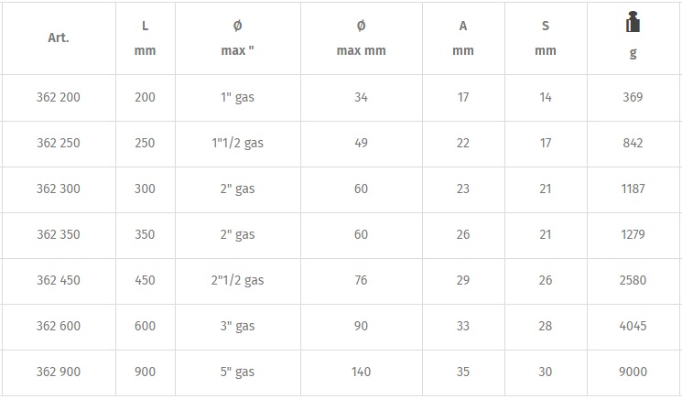Select article 362 300 cell
The image size is (682, 399).
(59, 189)
